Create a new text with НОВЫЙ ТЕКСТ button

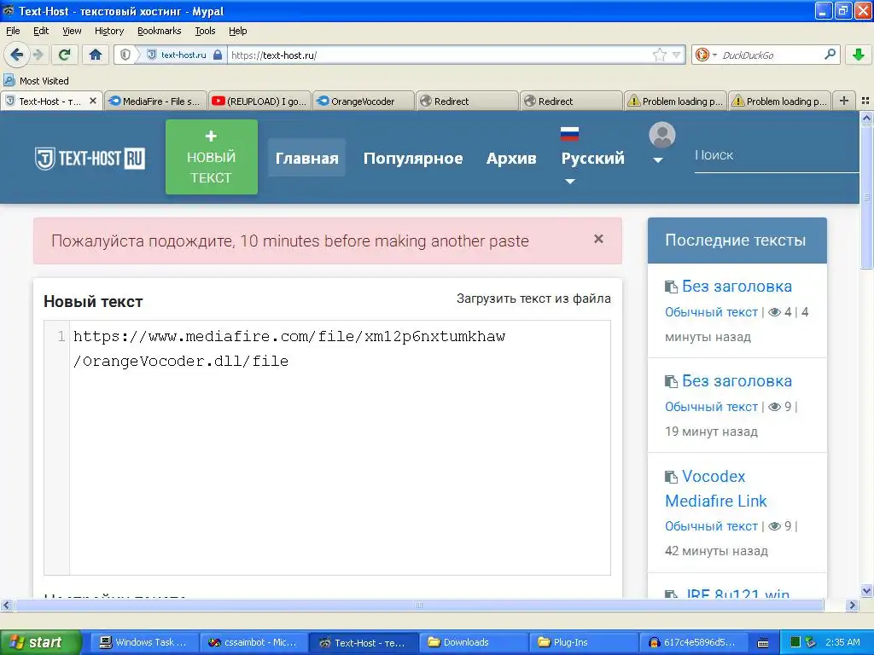tap(212, 157)
